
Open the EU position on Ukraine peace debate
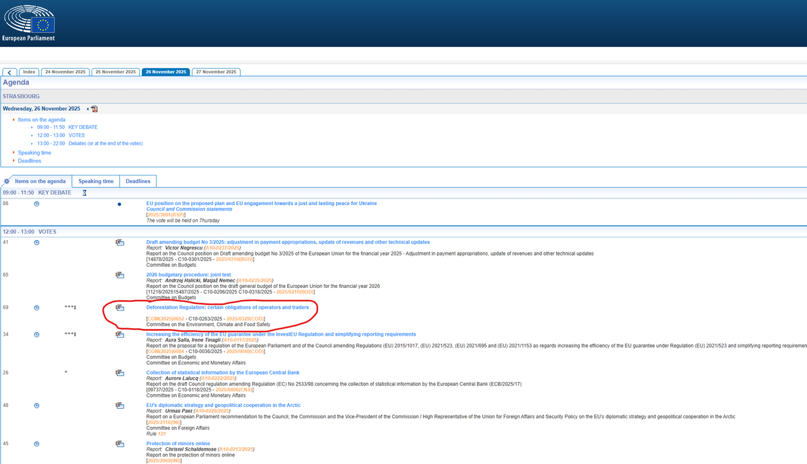[x=262, y=203]
